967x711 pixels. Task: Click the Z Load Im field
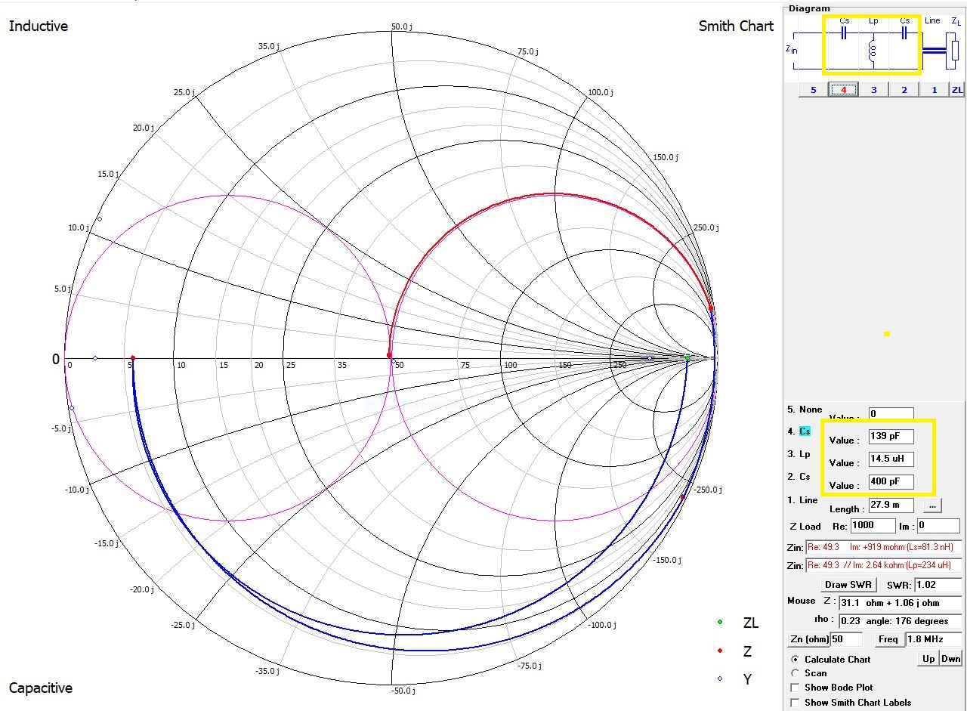tap(939, 526)
